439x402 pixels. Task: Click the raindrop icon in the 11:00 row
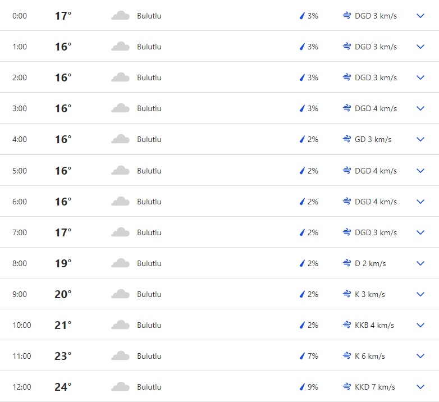pyautogui.click(x=302, y=356)
